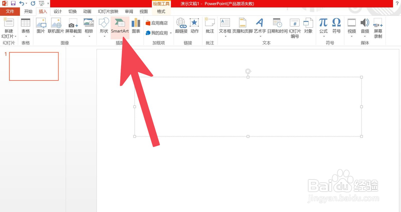Open the 切换 tab
401x212 pixels.
click(x=72, y=12)
